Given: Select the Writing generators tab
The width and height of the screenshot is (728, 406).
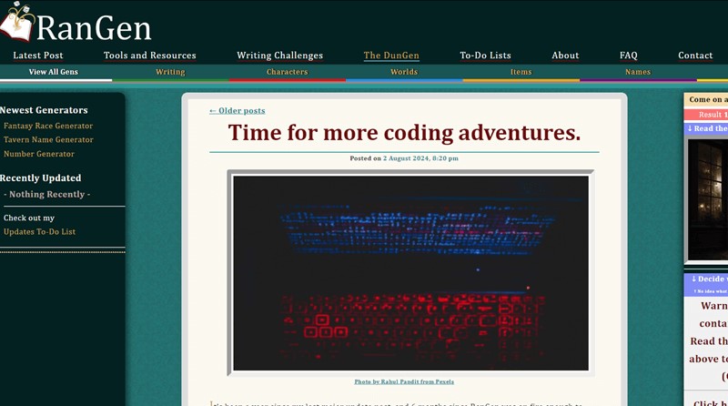Looking at the screenshot, I should tap(170, 72).
